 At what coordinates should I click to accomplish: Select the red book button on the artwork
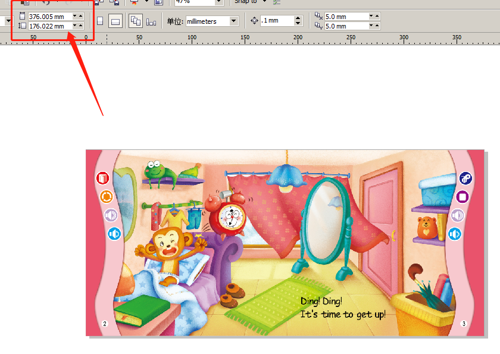pyautogui.click(x=102, y=178)
